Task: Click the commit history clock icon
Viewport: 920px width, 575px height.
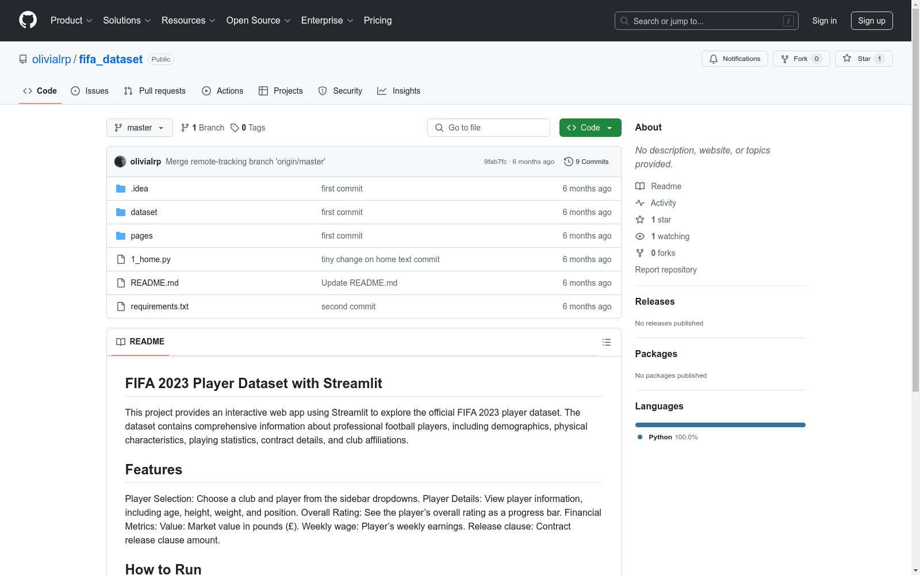Action: pos(569,162)
